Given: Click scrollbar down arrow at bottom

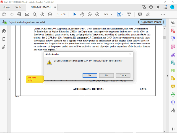Looking at the screenshot, I should point(164,132).
